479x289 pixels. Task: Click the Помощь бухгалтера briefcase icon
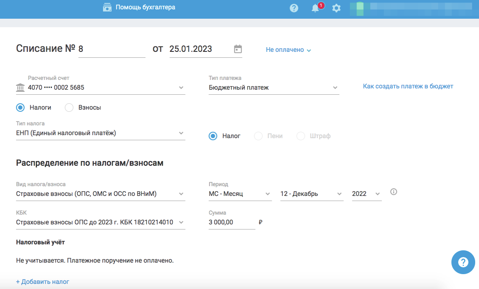(107, 8)
